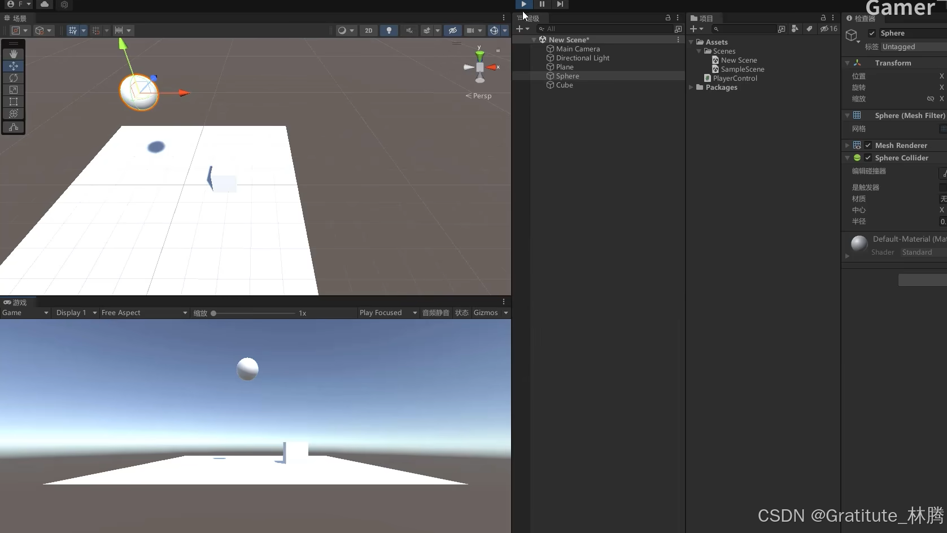
Task: Select the Rotate tool
Action: pyautogui.click(x=13, y=78)
